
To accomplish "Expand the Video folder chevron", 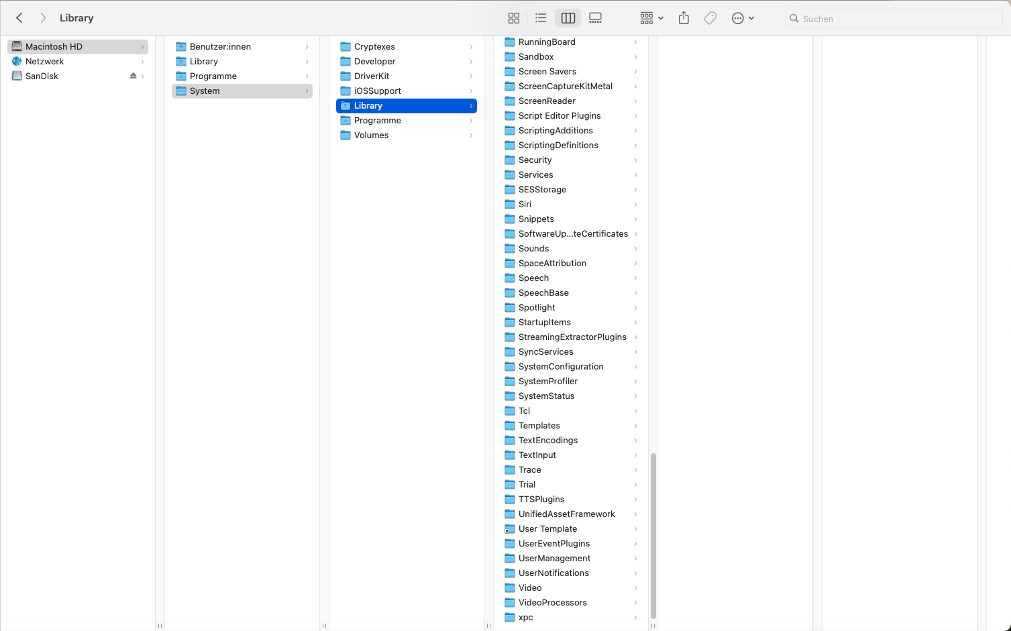I will (x=635, y=587).
